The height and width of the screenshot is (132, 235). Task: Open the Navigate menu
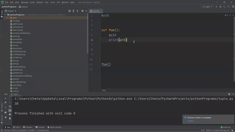[x=25, y=2]
